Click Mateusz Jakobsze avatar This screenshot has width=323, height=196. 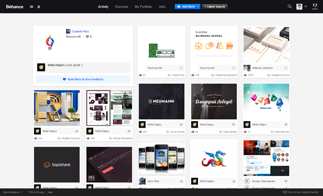(x=247, y=68)
